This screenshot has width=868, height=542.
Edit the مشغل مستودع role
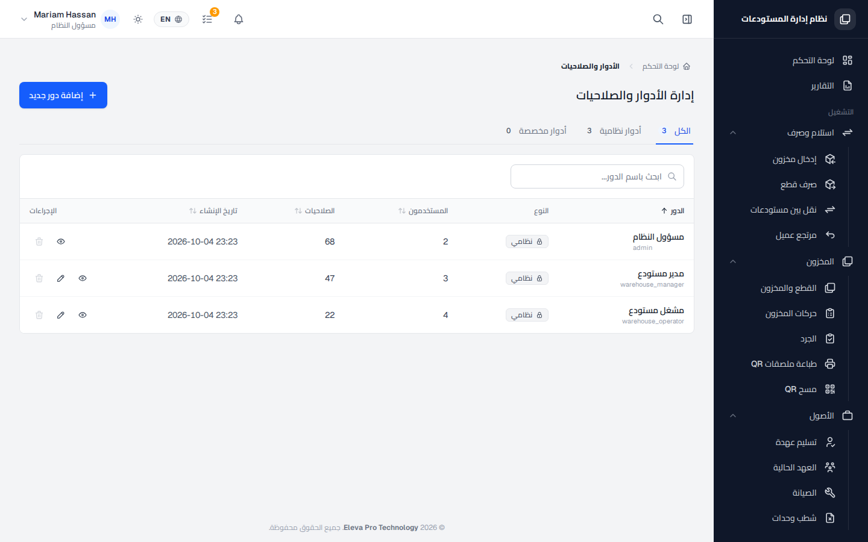pyautogui.click(x=61, y=315)
